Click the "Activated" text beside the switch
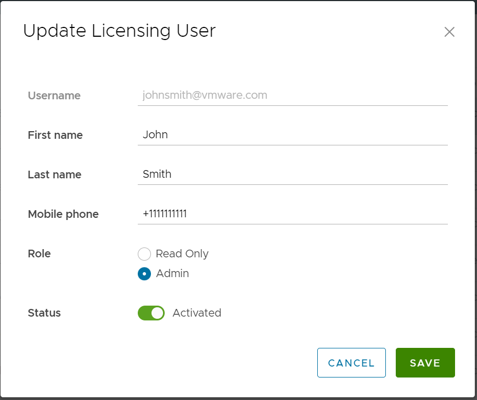The height and width of the screenshot is (400, 477). [x=197, y=313]
